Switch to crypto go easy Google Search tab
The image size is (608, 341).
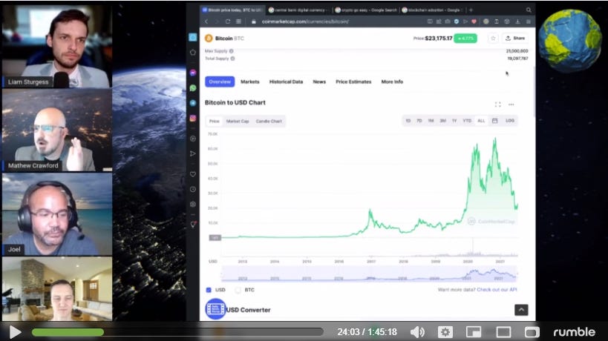coord(366,10)
